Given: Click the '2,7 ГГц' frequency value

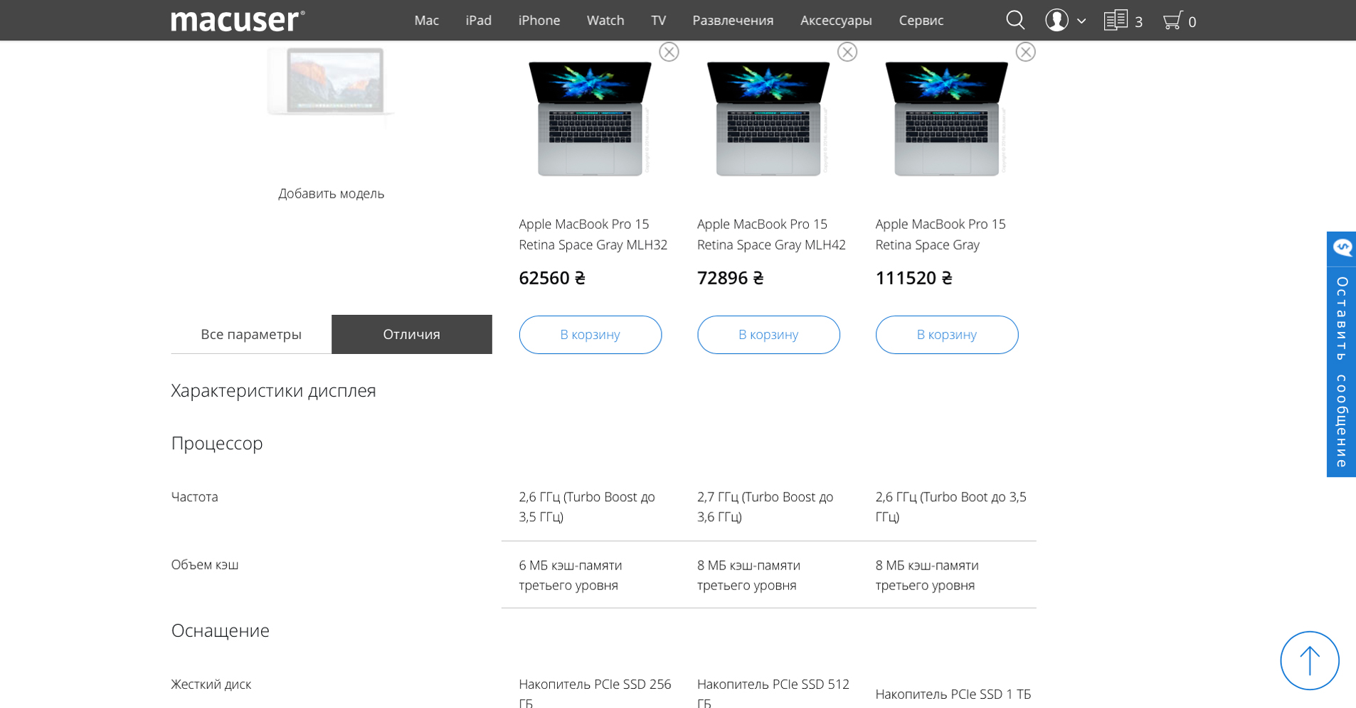Looking at the screenshot, I should click(x=765, y=507).
